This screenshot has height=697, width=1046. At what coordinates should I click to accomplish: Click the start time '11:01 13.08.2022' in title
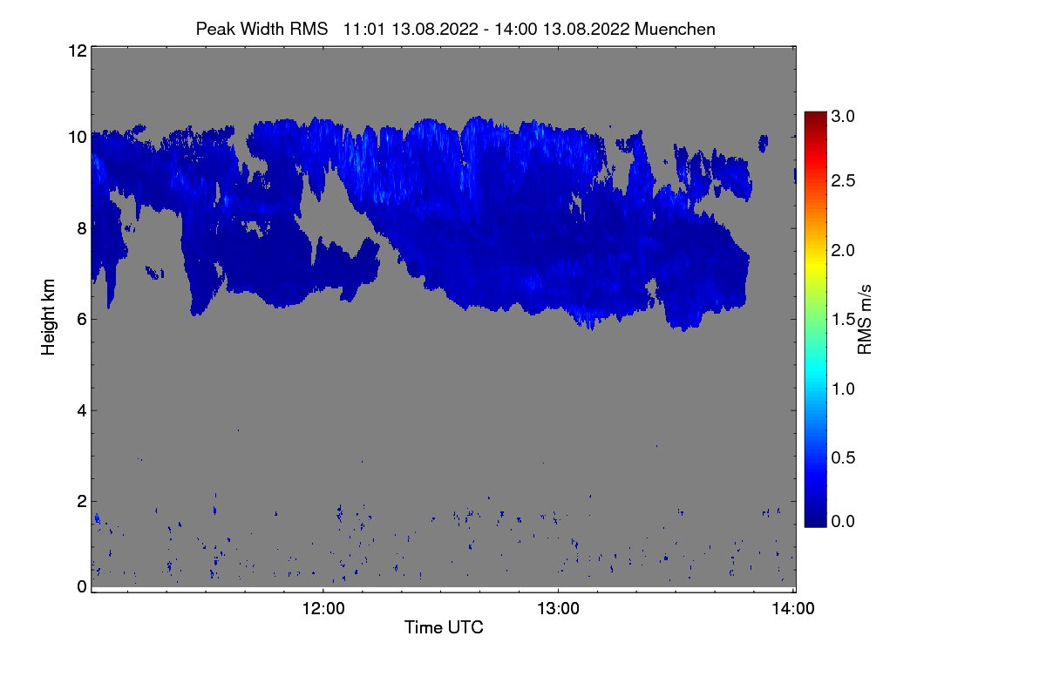coord(410,29)
